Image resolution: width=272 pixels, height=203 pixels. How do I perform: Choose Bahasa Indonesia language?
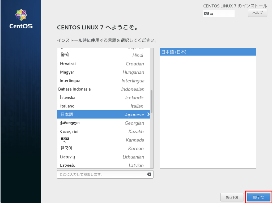103,89
